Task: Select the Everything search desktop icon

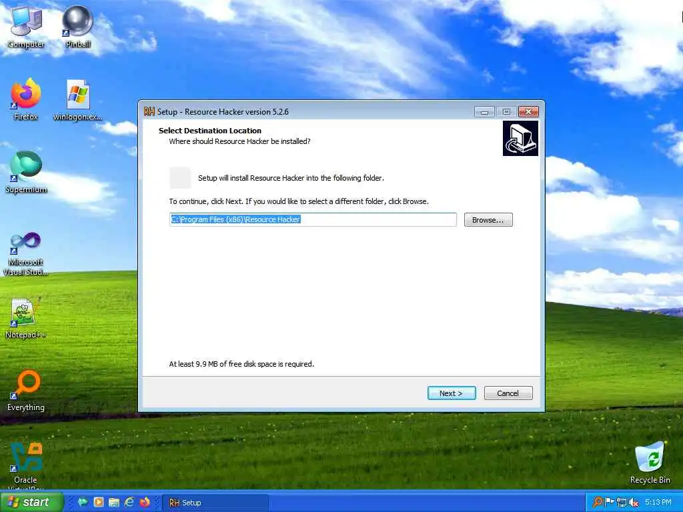Action: (x=26, y=391)
